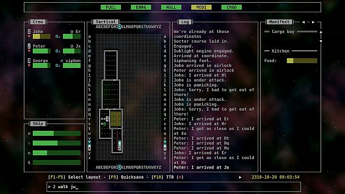Click log entry 'John is under attack.' first occurrence
The height and width of the screenshot is (194, 345).
pyautogui.click(x=200, y=80)
